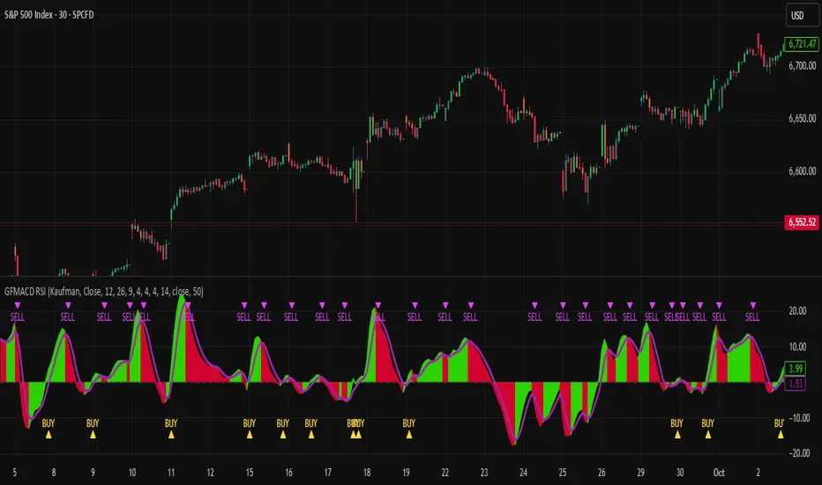Select the BUY signal directly above date 15
This screenshot has height=485, width=822.
[x=250, y=429]
